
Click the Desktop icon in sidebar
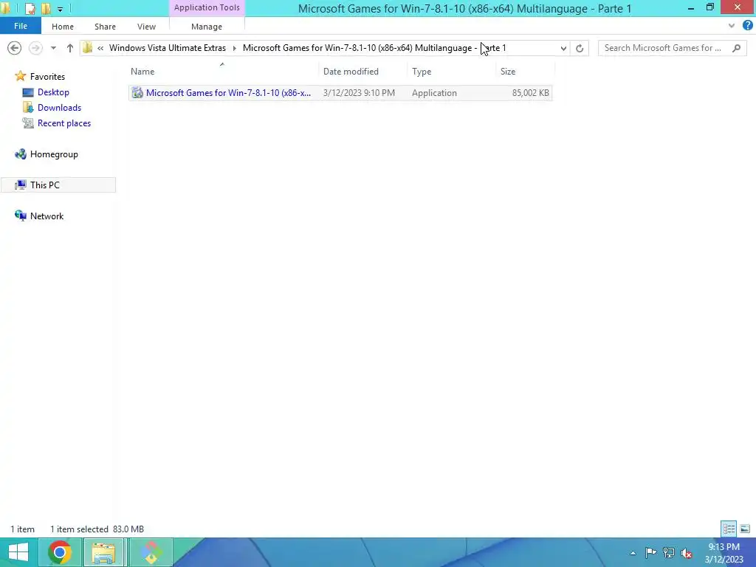pos(28,92)
